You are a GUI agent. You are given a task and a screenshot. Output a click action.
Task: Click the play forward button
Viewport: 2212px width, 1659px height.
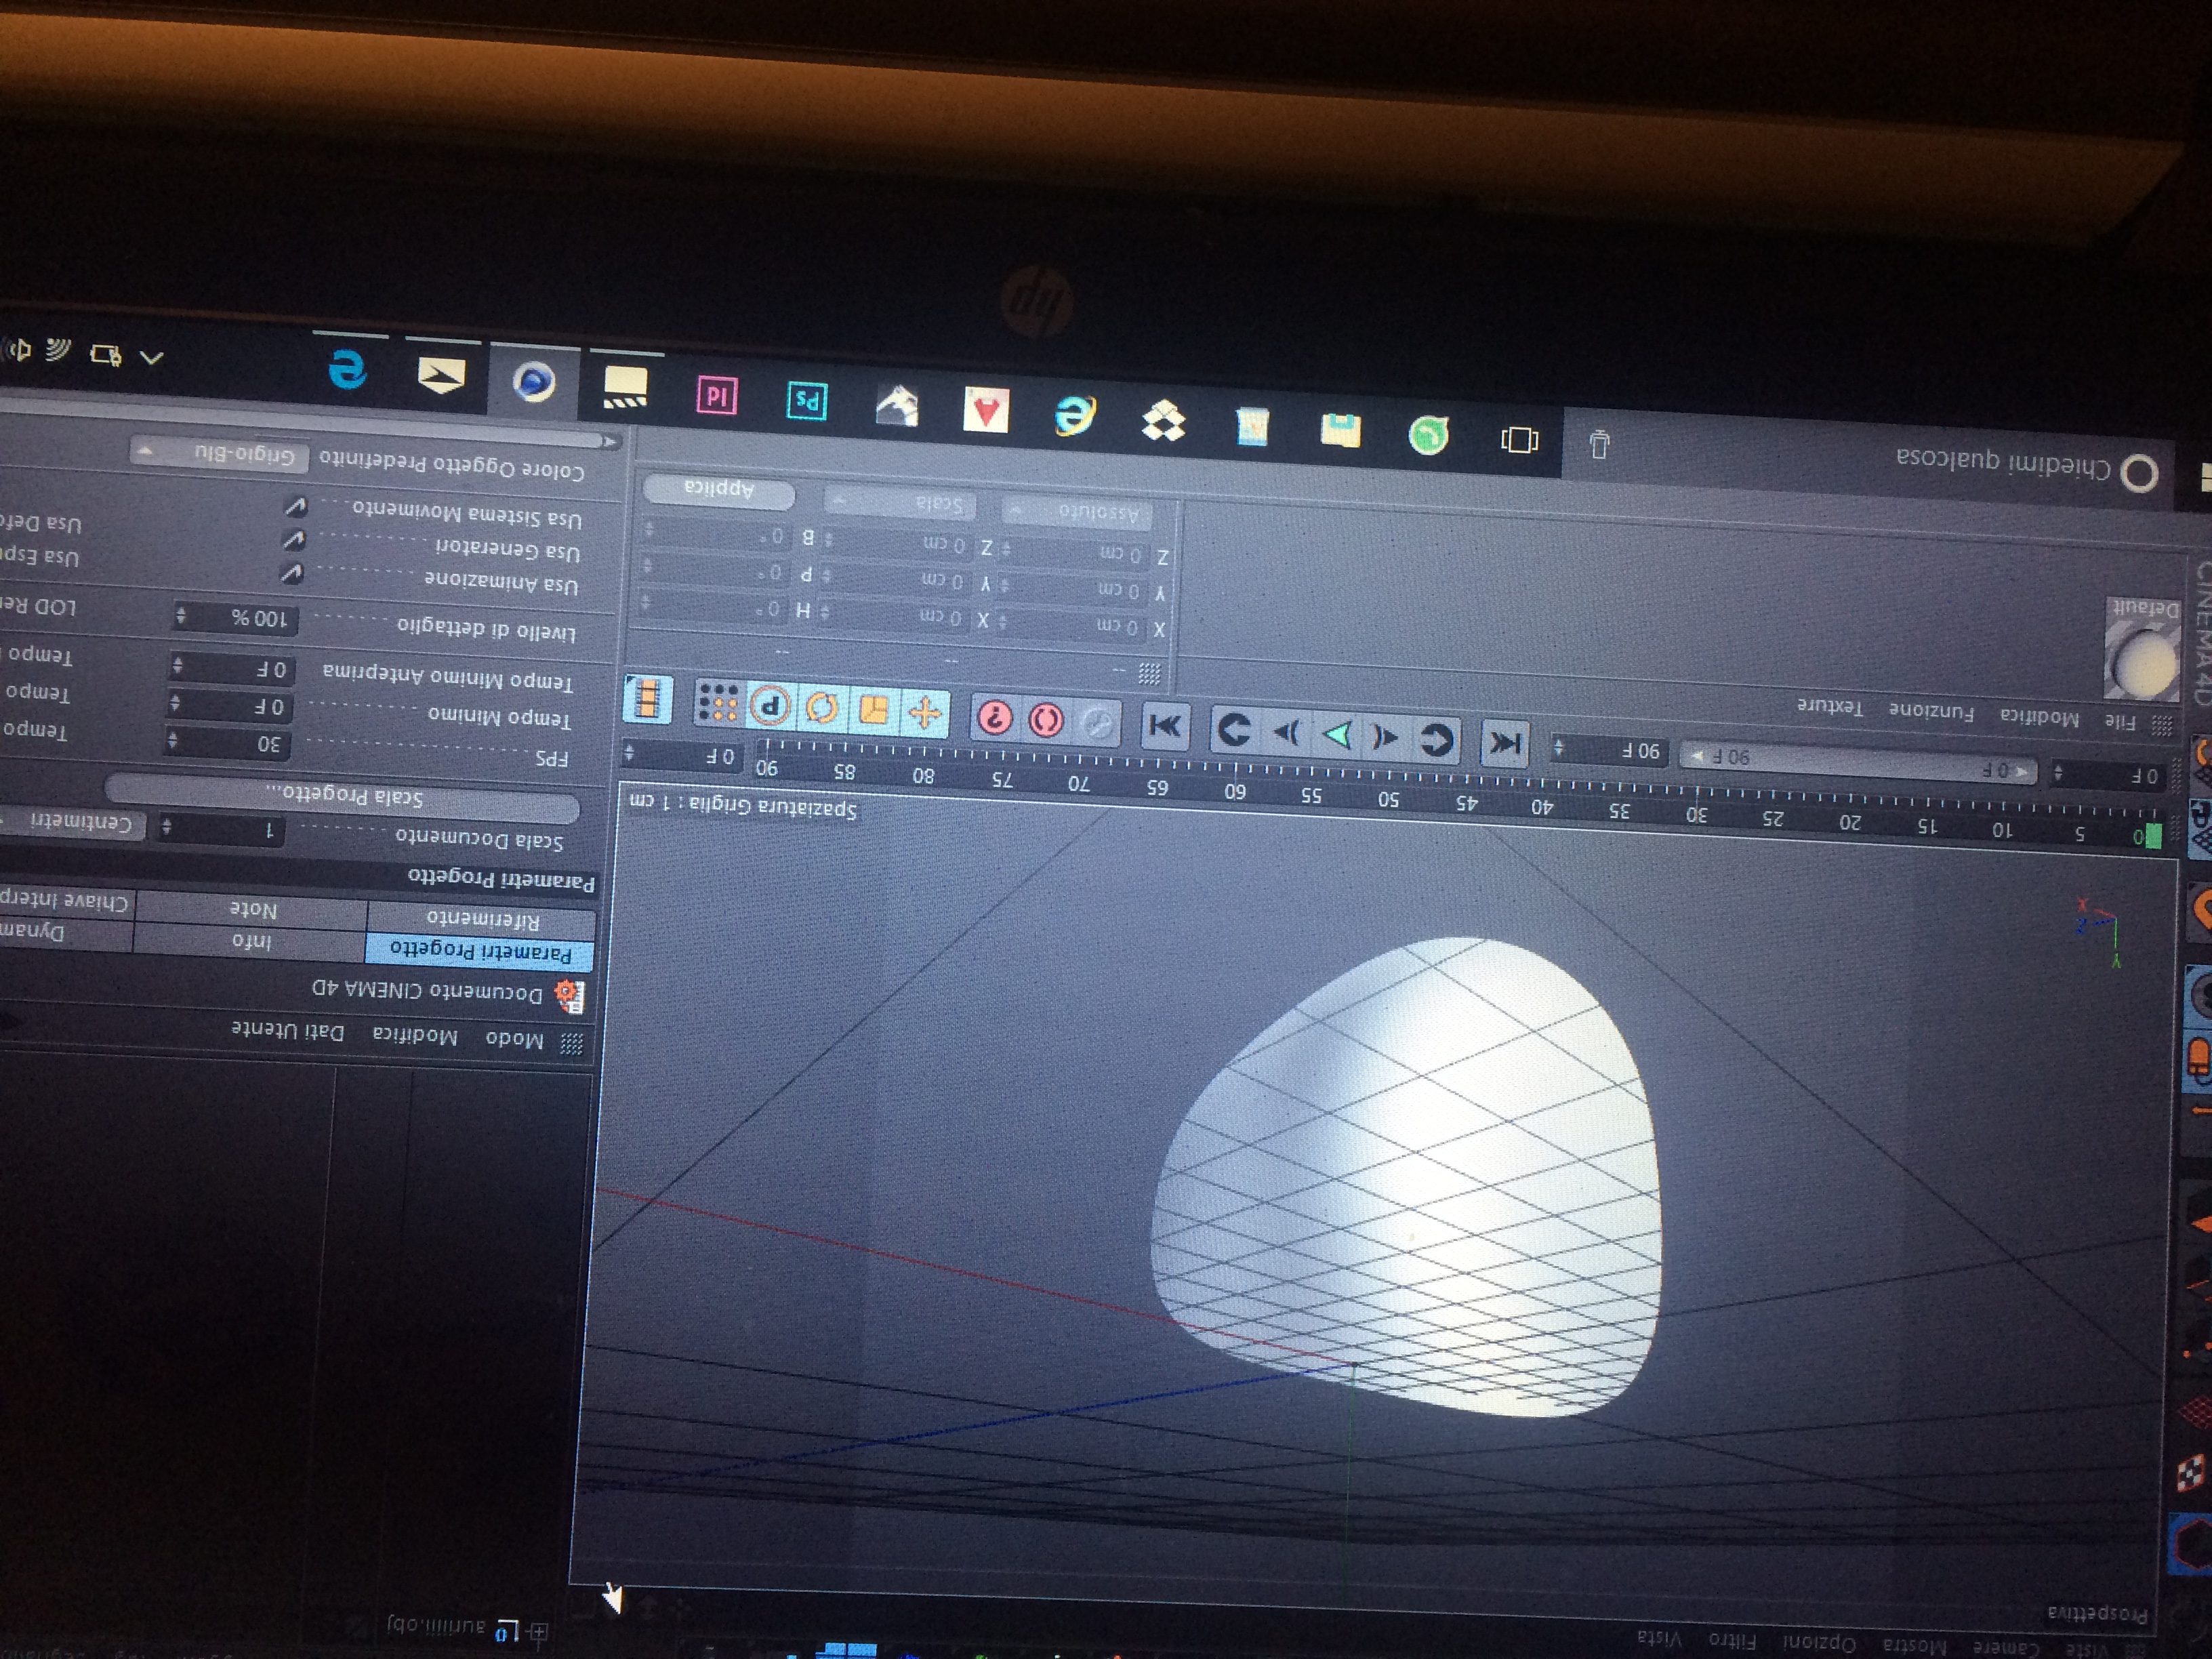coord(1338,734)
